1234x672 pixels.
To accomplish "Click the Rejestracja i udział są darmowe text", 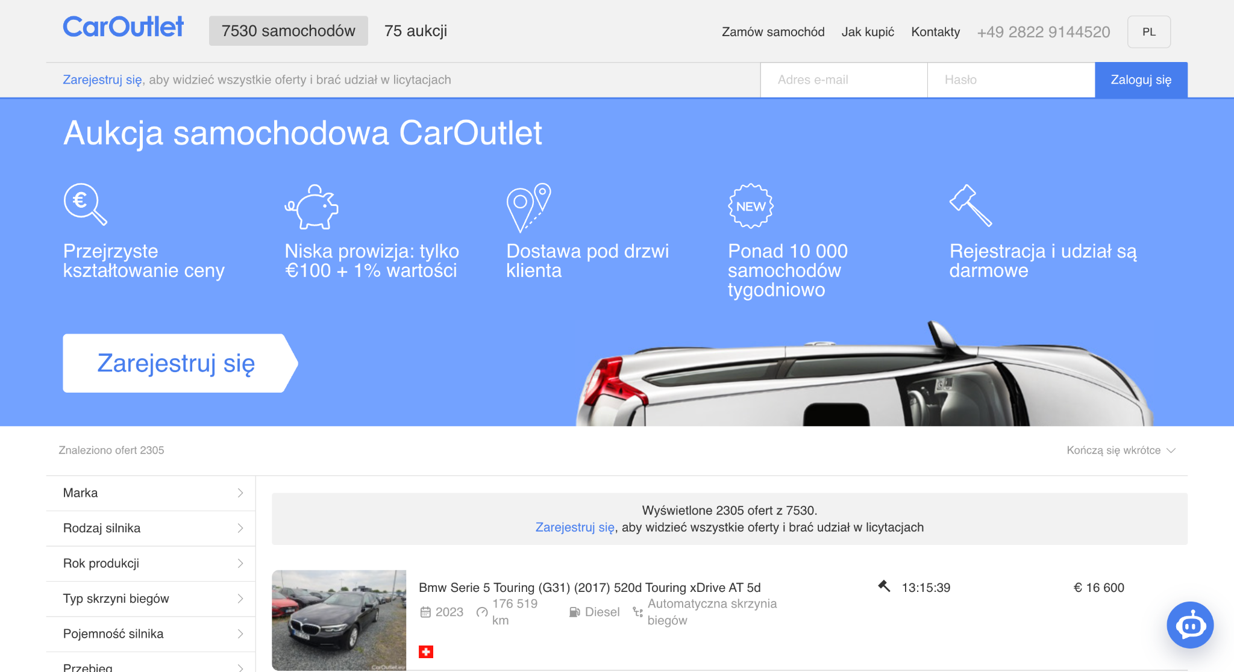I will pos(1044,261).
